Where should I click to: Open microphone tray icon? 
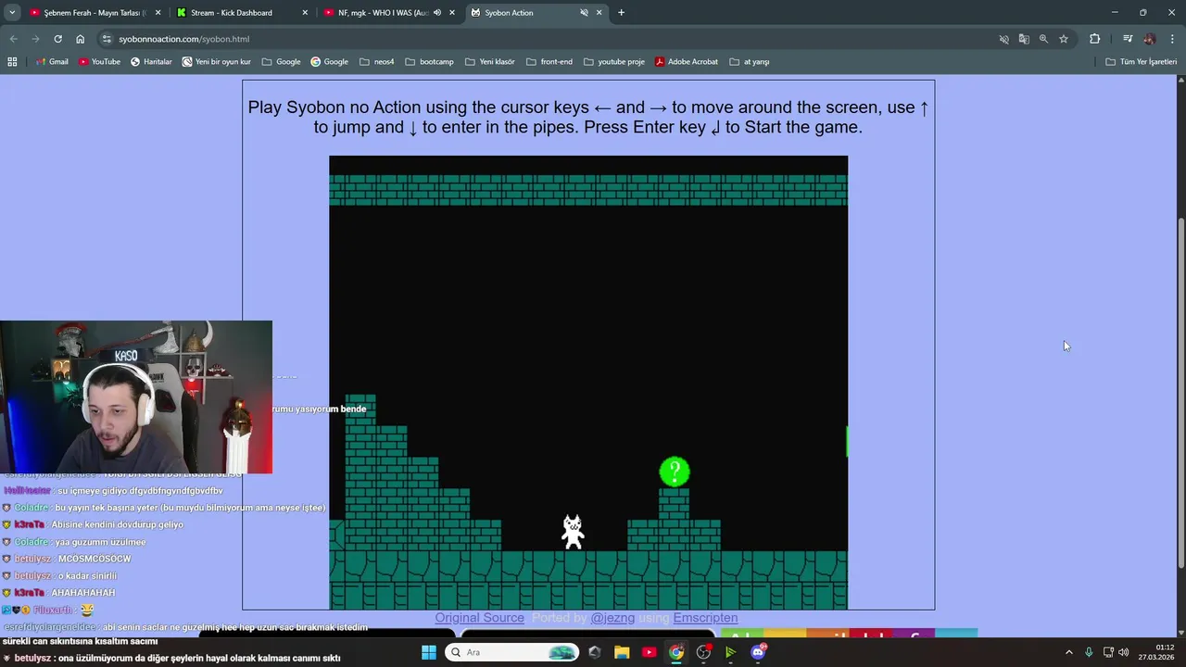click(x=1089, y=652)
